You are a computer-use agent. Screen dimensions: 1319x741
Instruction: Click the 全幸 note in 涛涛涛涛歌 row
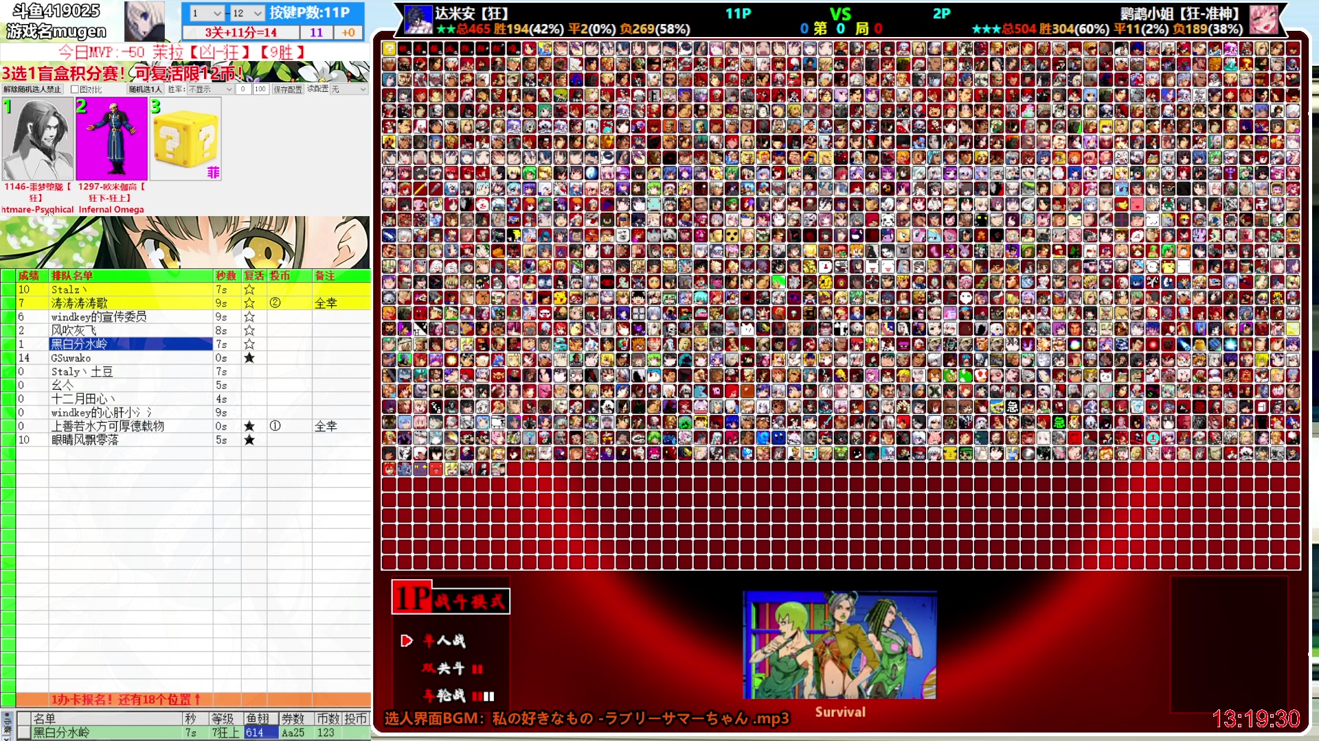326,303
